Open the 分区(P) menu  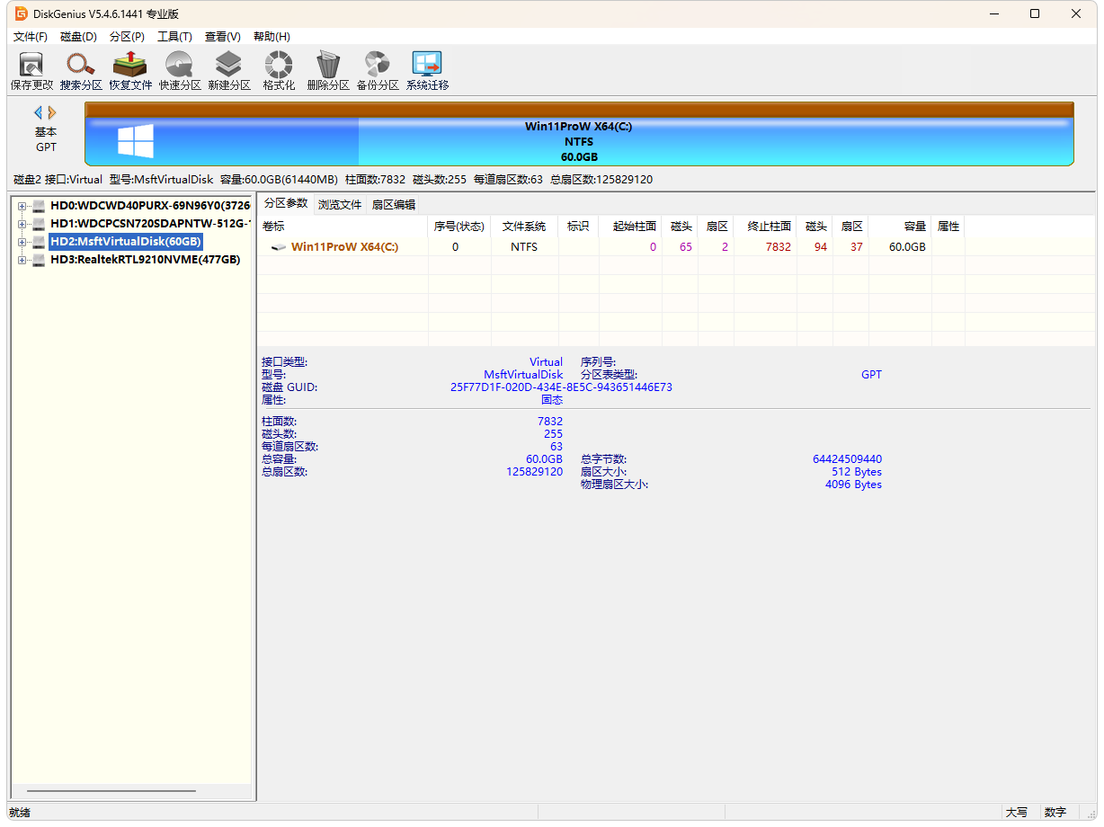[127, 37]
